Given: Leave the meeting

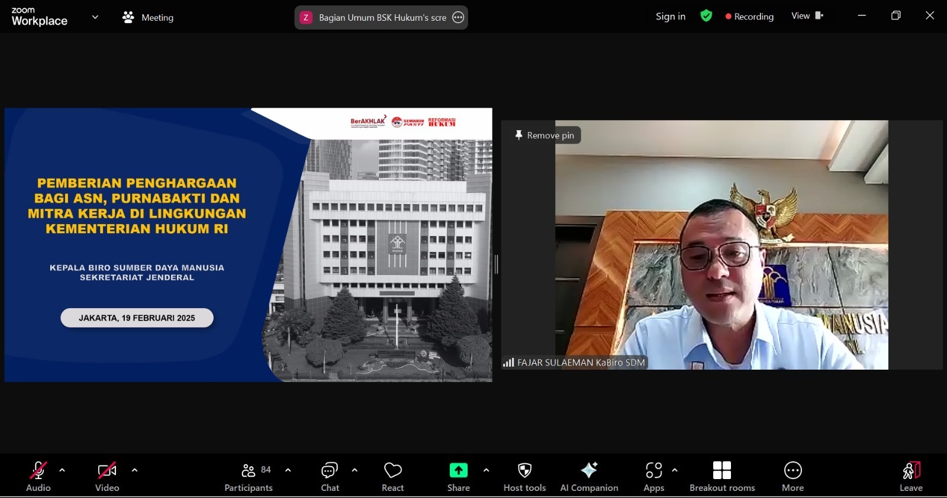Looking at the screenshot, I should pos(911,476).
